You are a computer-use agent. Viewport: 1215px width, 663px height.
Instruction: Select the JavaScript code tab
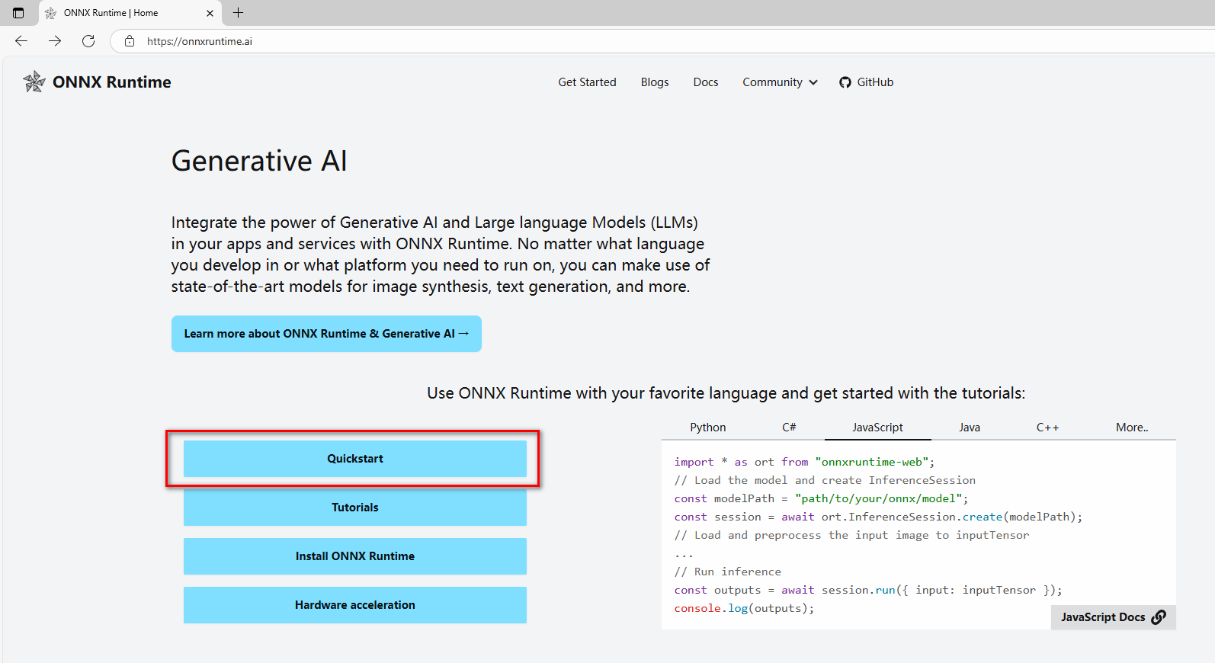tap(877, 428)
